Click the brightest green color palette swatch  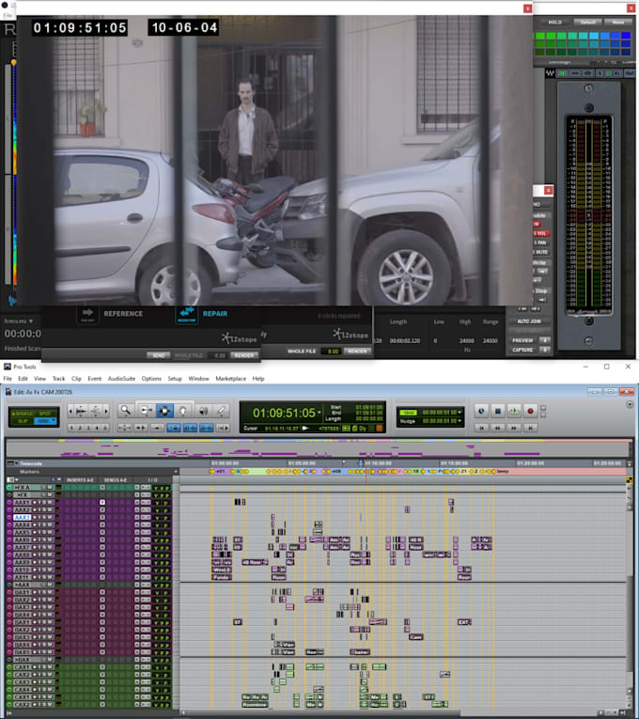[540, 36]
